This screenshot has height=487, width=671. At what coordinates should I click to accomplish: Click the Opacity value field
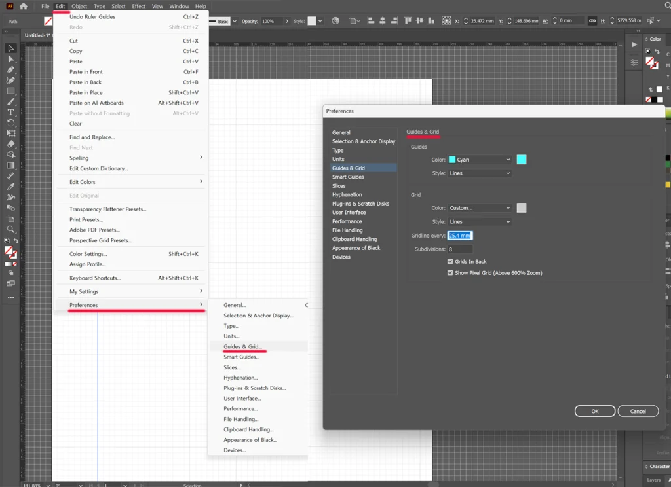[x=271, y=21]
